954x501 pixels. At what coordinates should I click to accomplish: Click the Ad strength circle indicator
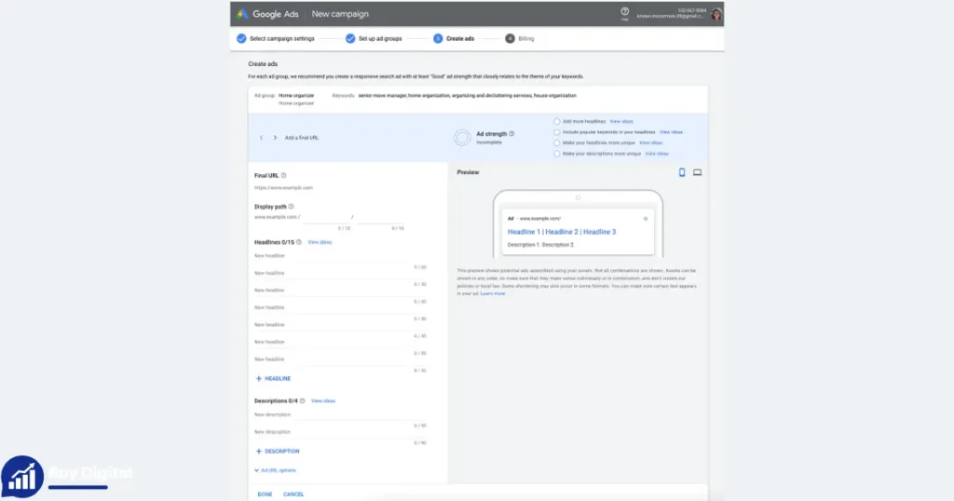pyautogui.click(x=462, y=138)
